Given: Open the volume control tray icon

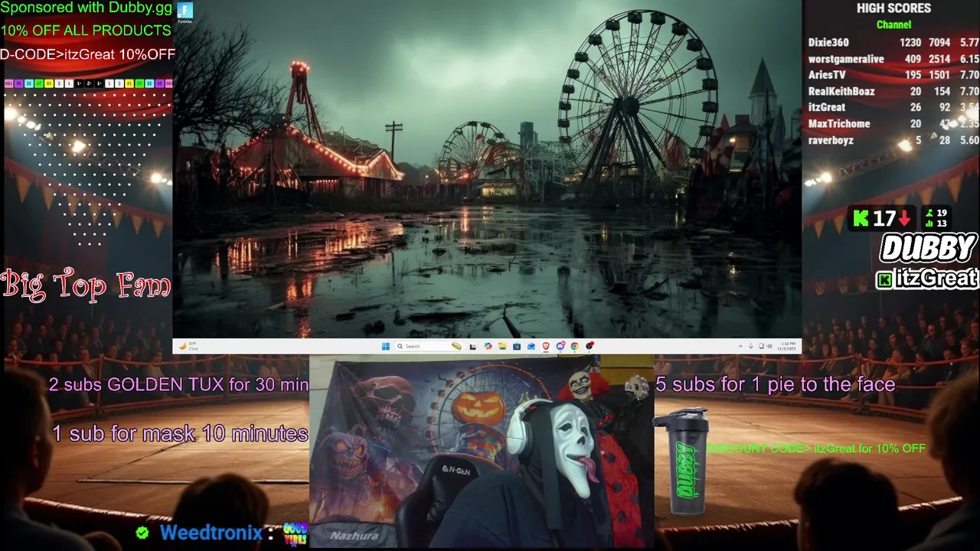Looking at the screenshot, I should [769, 346].
